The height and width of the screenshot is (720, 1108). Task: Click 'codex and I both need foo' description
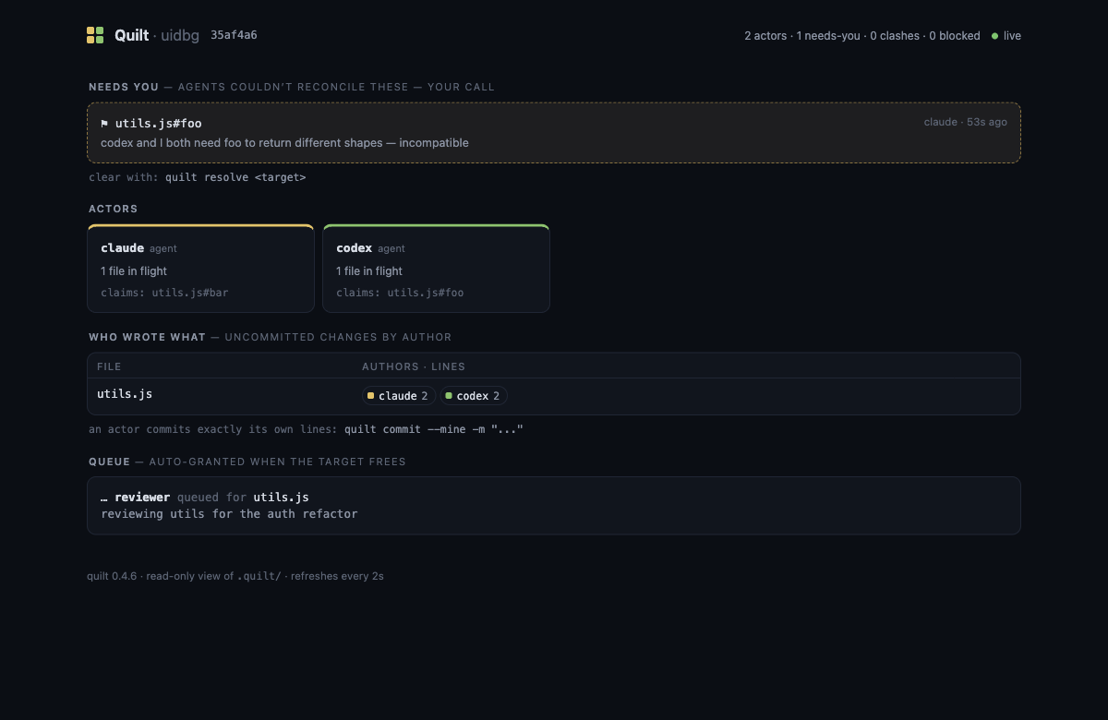pyautogui.click(x=284, y=143)
